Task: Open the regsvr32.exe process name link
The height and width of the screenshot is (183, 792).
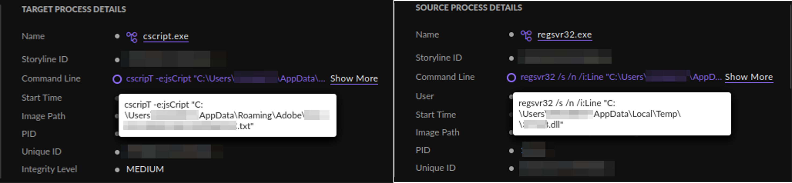Action: (x=564, y=35)
